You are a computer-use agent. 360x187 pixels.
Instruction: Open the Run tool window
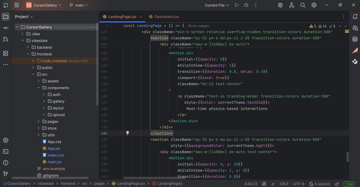pos(5,140)
